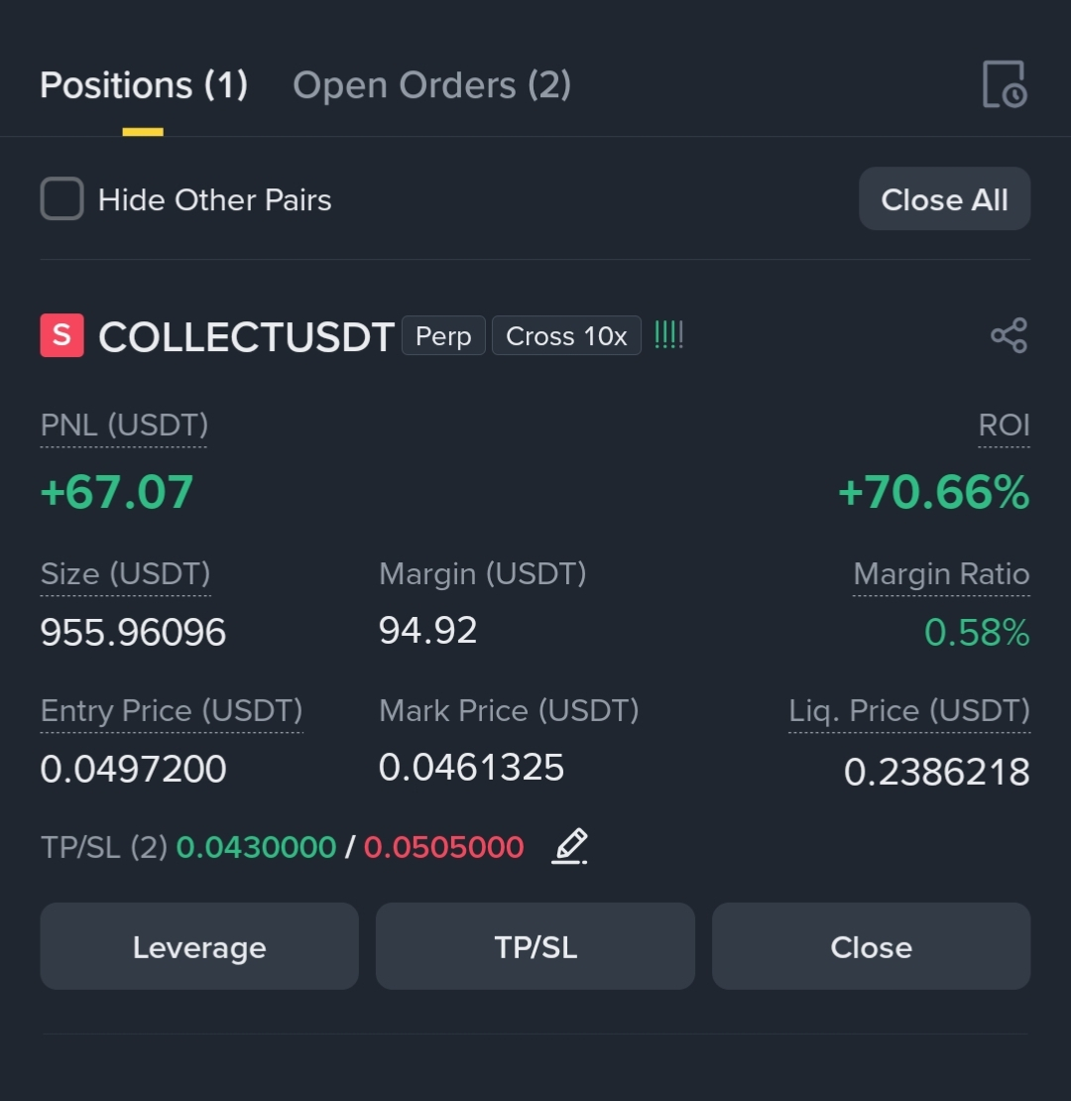Click the red S short badge
Image resolution: width=1071 pixels, height=1101 pixels.
tap(61, 335)
